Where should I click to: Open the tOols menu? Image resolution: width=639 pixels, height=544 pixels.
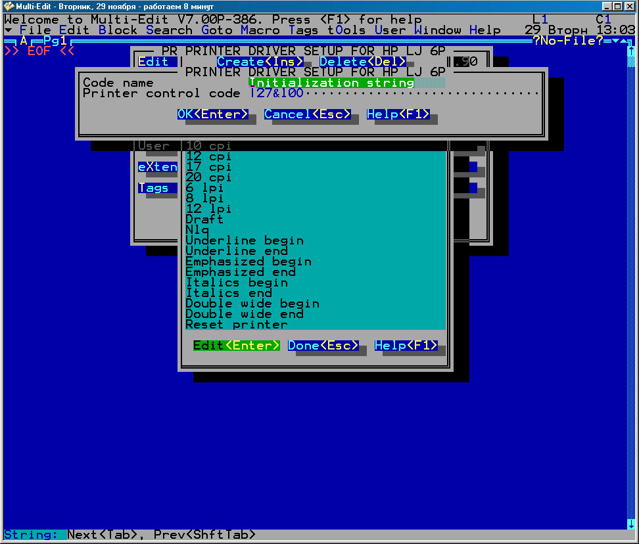pos(346,30)
